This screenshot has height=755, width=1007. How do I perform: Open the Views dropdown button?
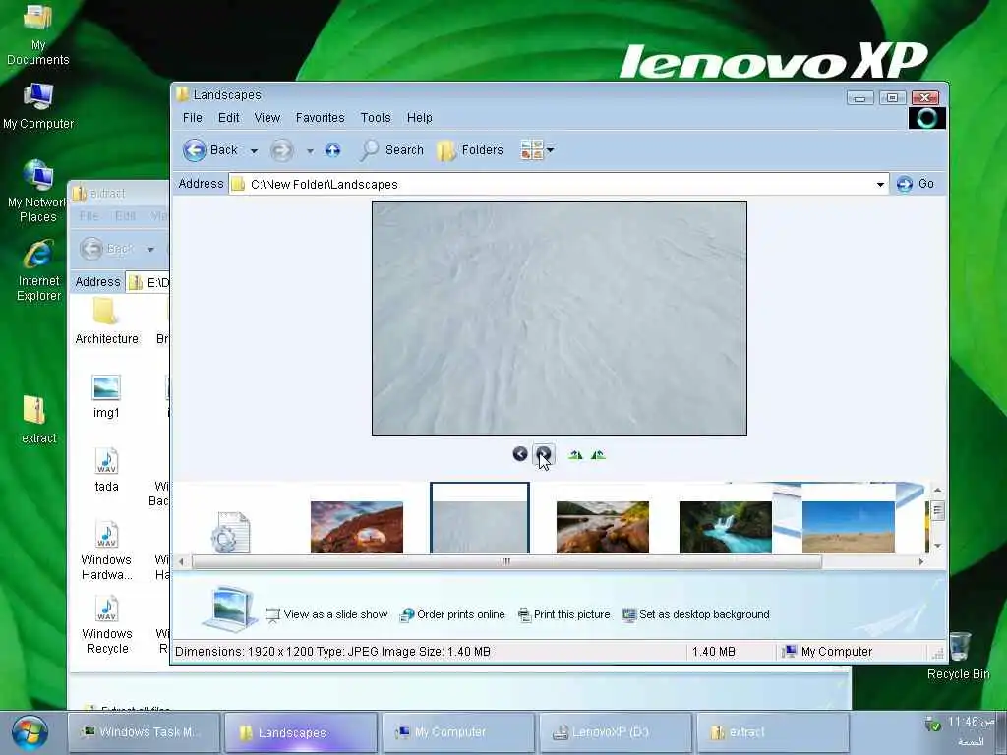click(537, 150)
